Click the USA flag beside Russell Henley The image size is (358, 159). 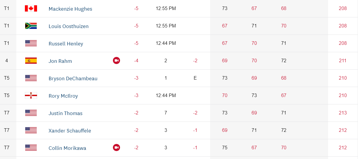(31, 43)
